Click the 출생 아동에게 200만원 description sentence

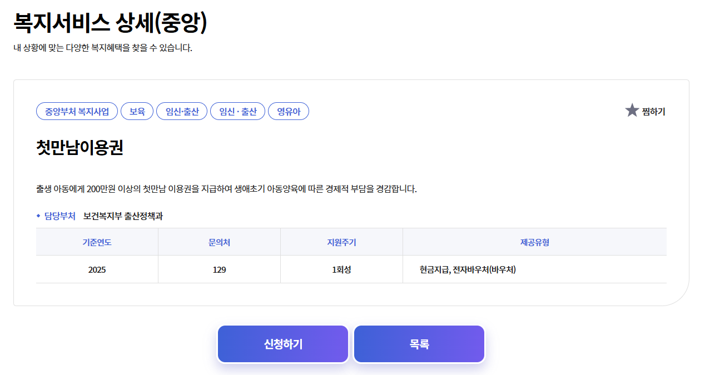[x=226, y=189]
